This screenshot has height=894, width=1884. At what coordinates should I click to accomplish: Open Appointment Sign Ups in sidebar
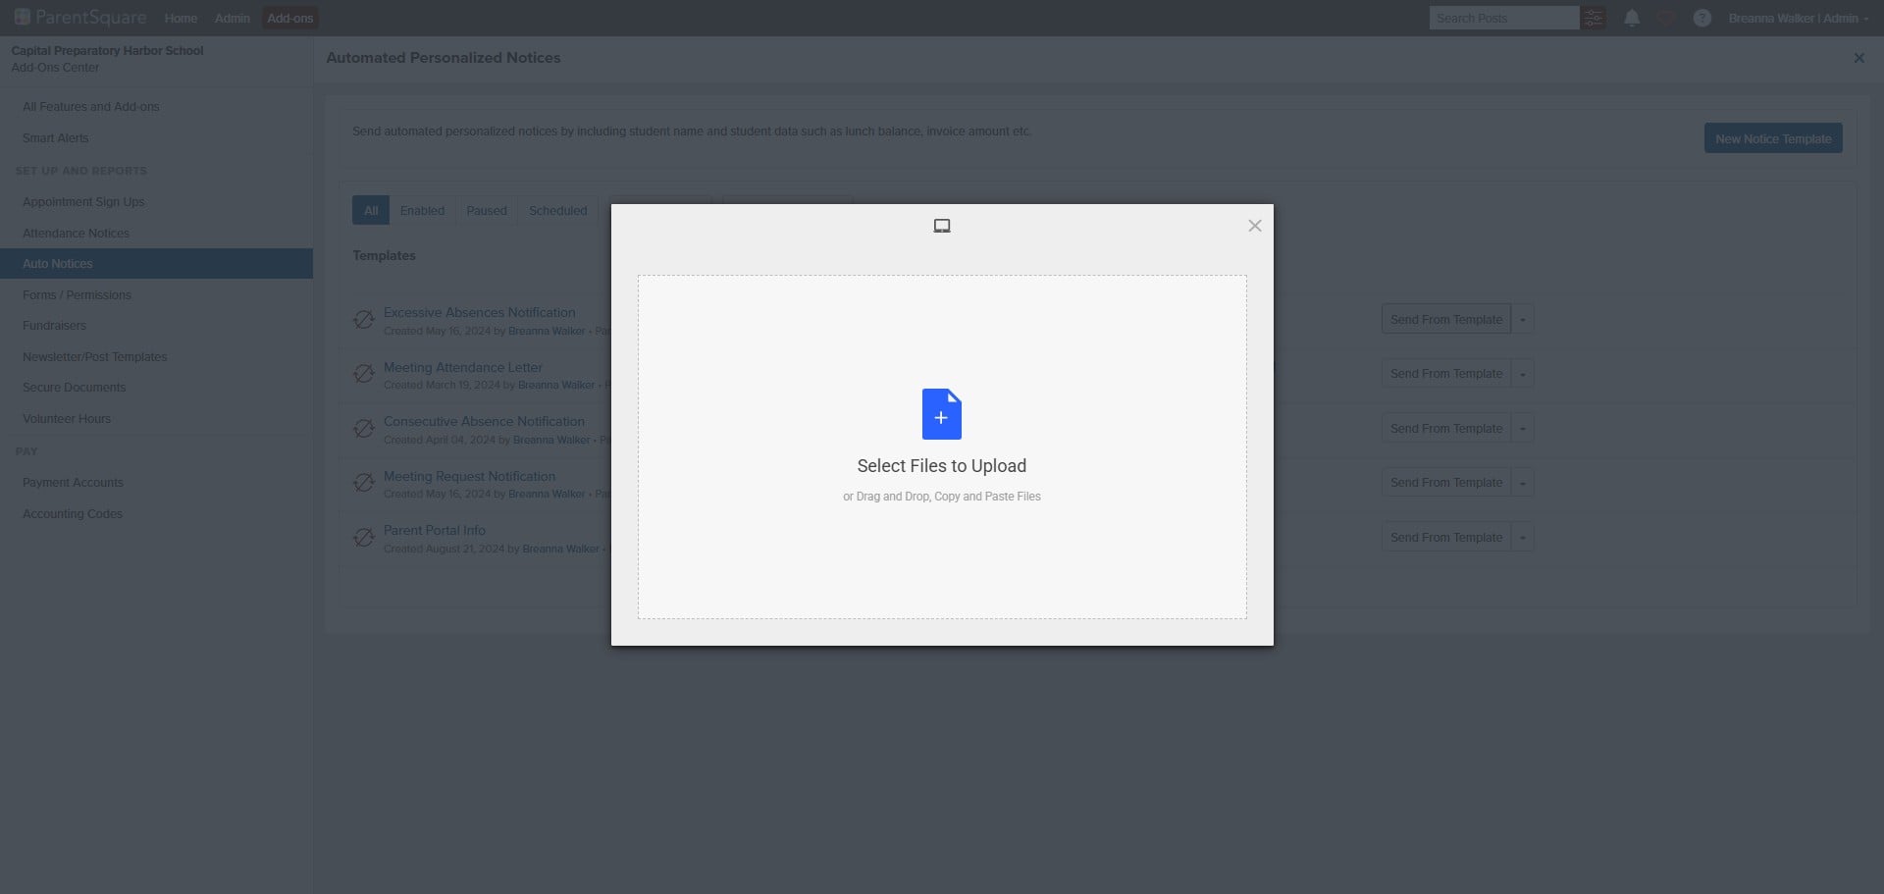tap(83, 202)
